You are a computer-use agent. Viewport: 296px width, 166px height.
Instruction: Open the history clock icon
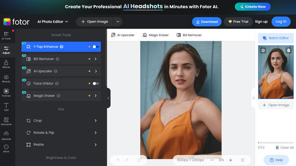click(139, 160)
